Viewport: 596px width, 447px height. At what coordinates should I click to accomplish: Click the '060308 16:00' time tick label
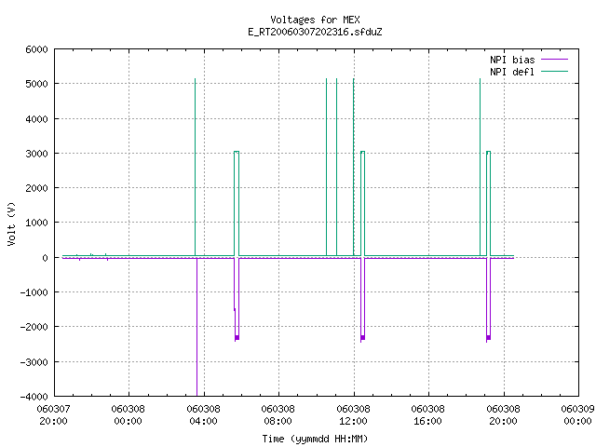tap(427, 415)
